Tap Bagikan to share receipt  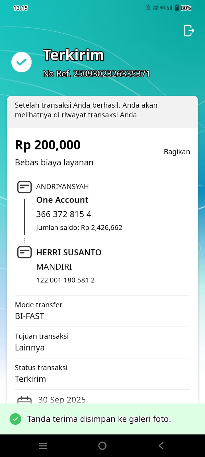tap(177, 152)
